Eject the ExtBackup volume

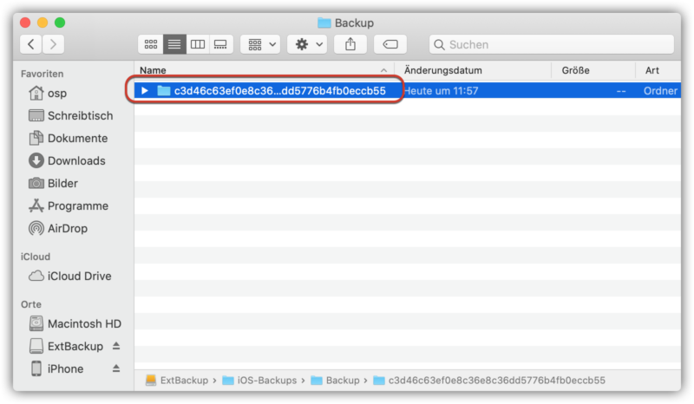coord(116,346)
